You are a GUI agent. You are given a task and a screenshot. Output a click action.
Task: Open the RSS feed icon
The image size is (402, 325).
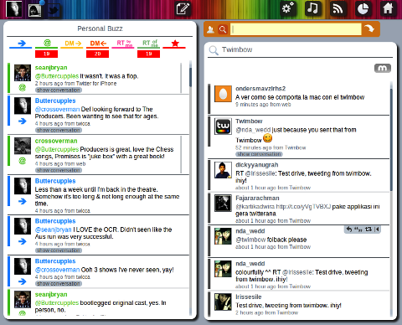[x=338, y=8]
